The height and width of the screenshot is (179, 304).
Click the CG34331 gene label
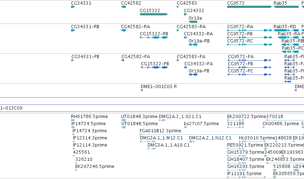coord(81,3)
